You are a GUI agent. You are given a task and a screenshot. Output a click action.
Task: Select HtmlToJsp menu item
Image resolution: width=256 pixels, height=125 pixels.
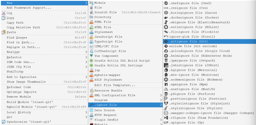[x=44, y=72]
